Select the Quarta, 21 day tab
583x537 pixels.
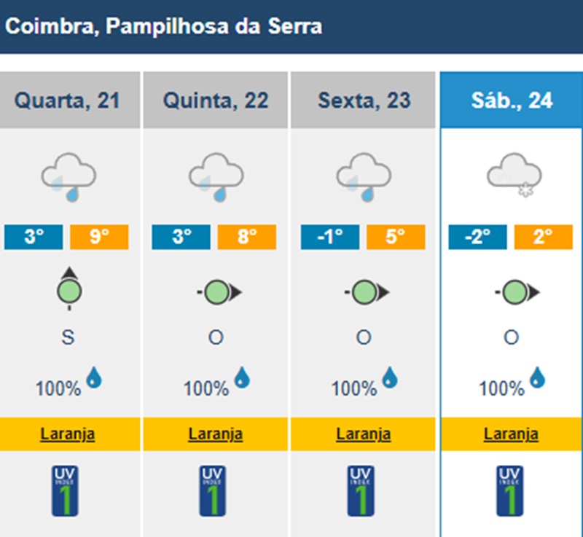[x=68, y=100]
